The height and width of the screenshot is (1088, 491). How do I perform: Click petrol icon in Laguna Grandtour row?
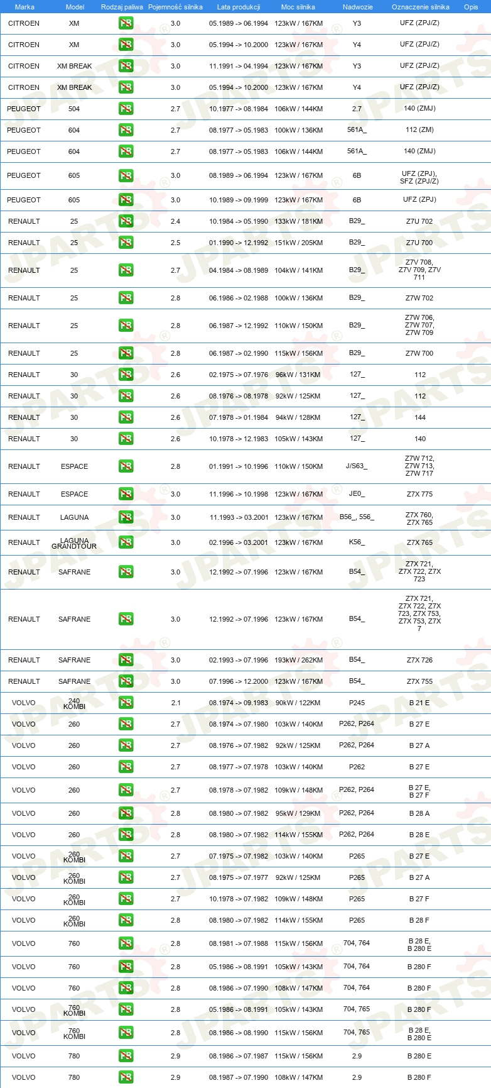click(126, 542)
